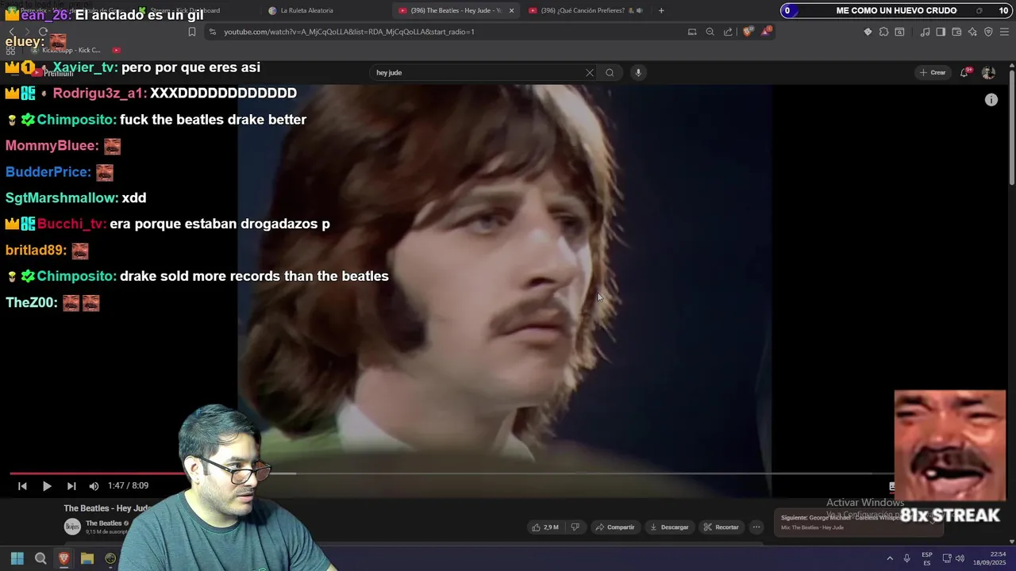Click chat username SgtMarshmallow
The width and height of the screenshot is (1016, 571).
(62, 197)
